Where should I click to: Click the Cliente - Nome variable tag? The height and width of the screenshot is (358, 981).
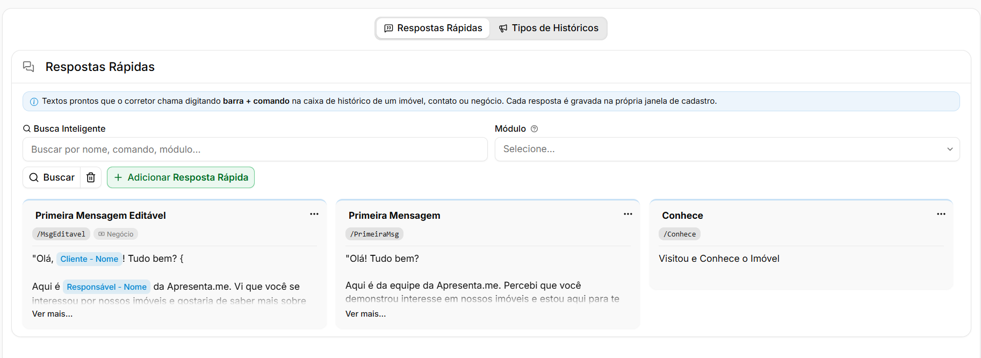pos(89,259)
